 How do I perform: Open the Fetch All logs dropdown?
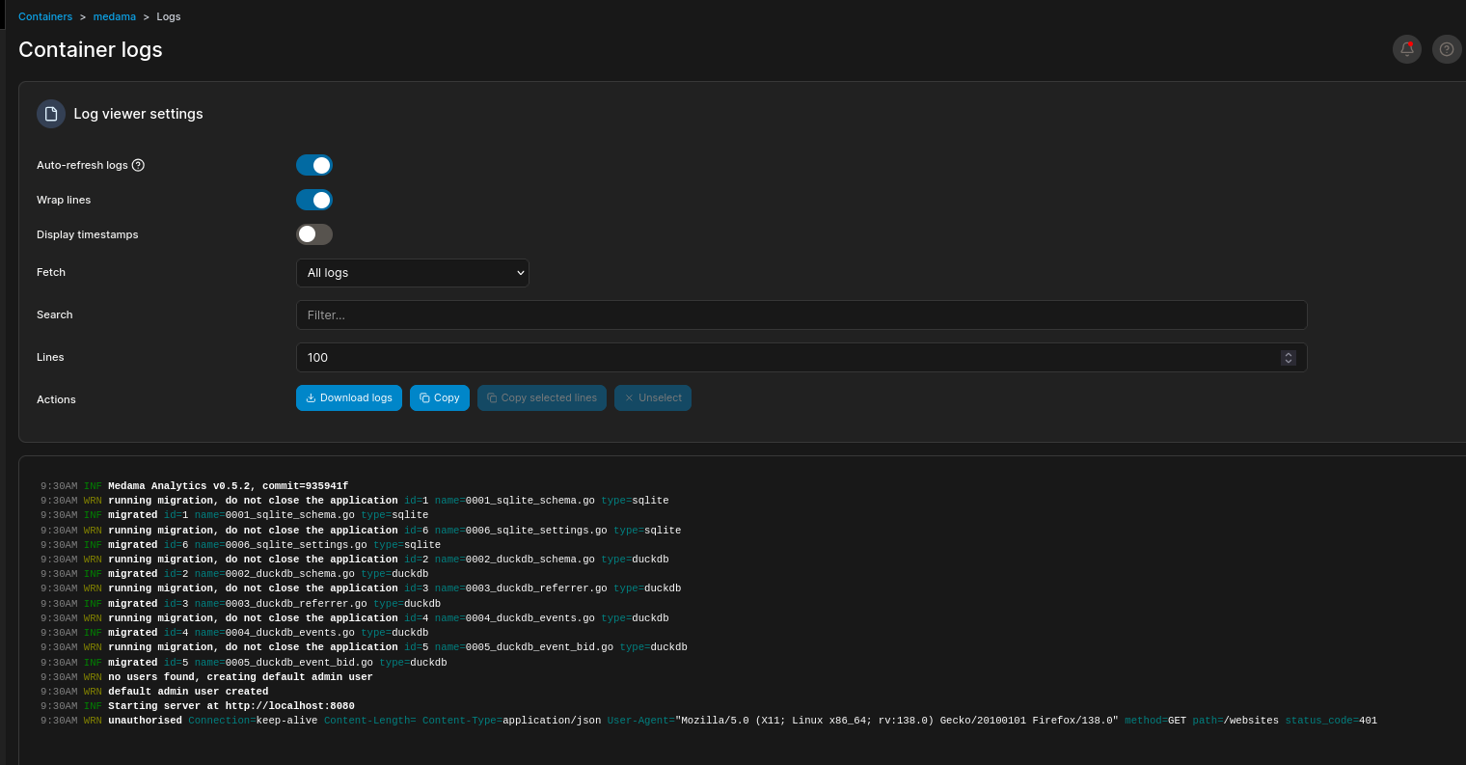pos(413,273)
